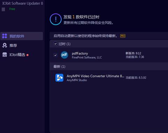Click the AnyMP4 Video Converter app icon
The width and height of the screenshot is (168, 133).
(59, 78)
